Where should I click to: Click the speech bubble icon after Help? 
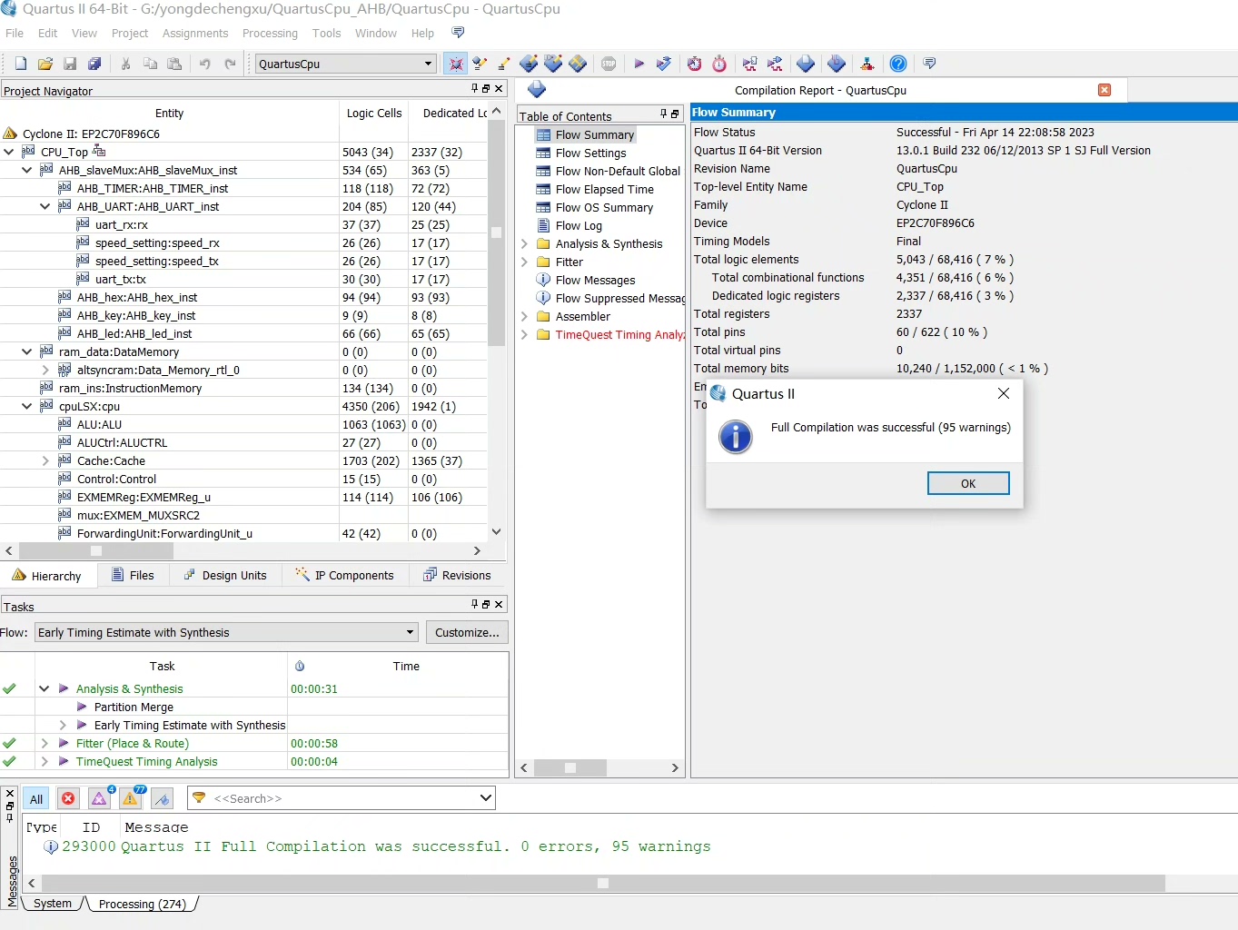point(929,64)
